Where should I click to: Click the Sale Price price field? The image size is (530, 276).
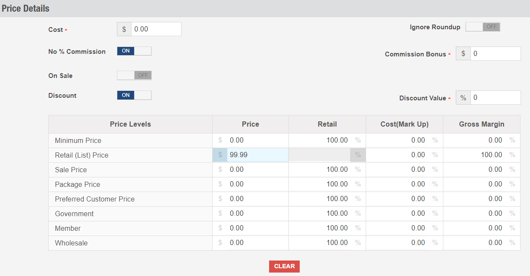coord(257,170)
